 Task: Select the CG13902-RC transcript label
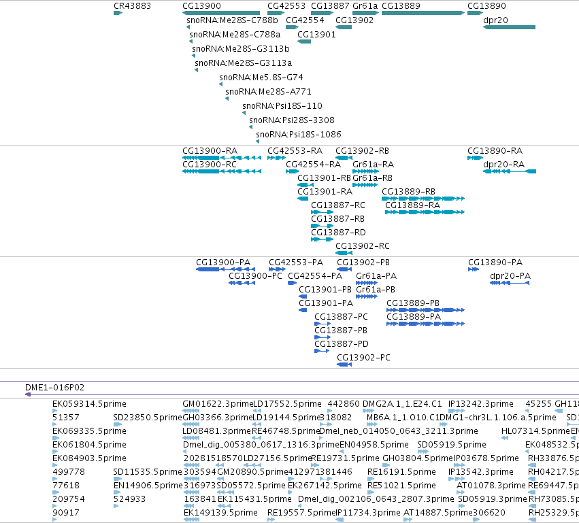[x=362, y=246]
